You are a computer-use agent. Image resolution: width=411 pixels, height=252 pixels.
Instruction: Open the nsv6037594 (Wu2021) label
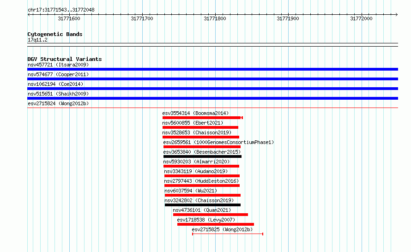[191, 191]
